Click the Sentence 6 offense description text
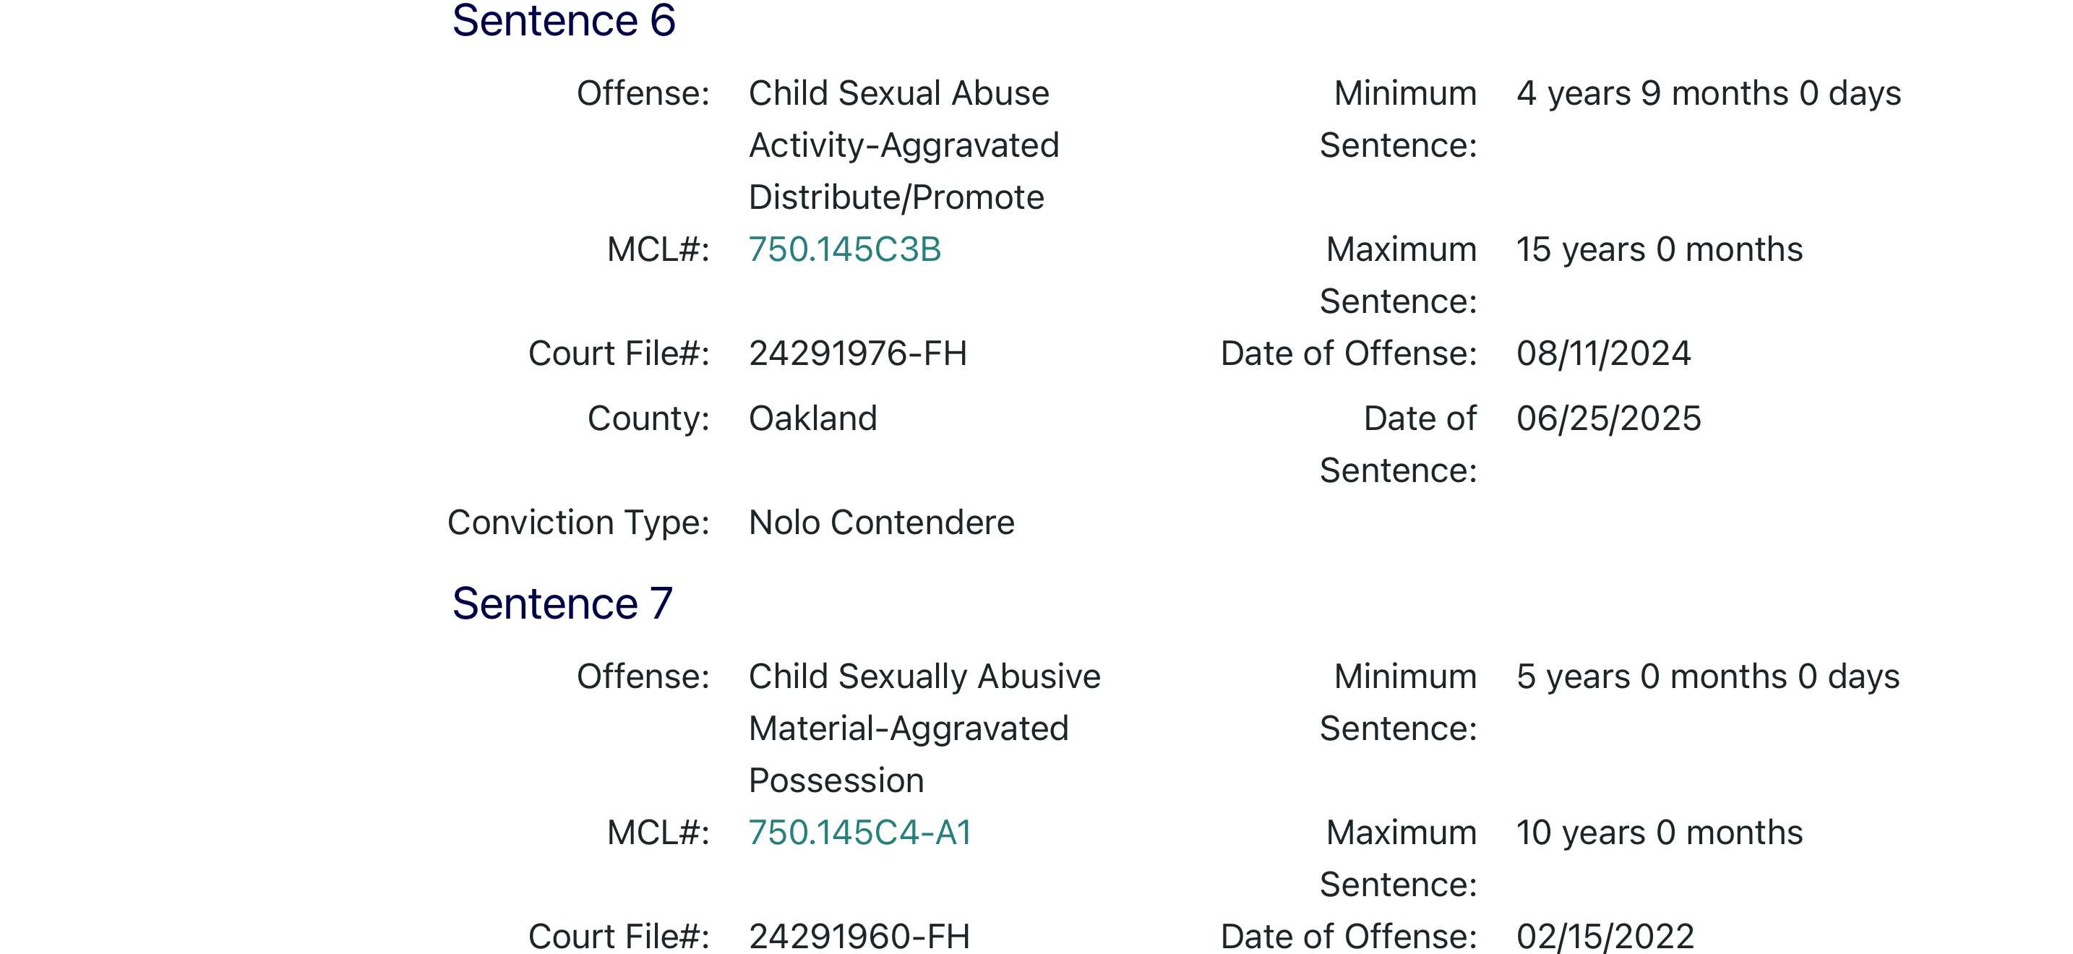 click(x=903, y=145)
